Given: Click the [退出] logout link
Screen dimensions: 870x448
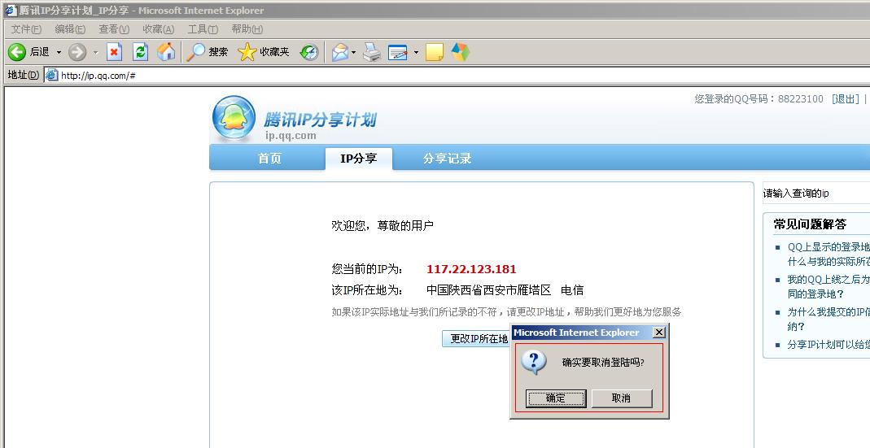Looking at the screenshot, I should point(845,98).
